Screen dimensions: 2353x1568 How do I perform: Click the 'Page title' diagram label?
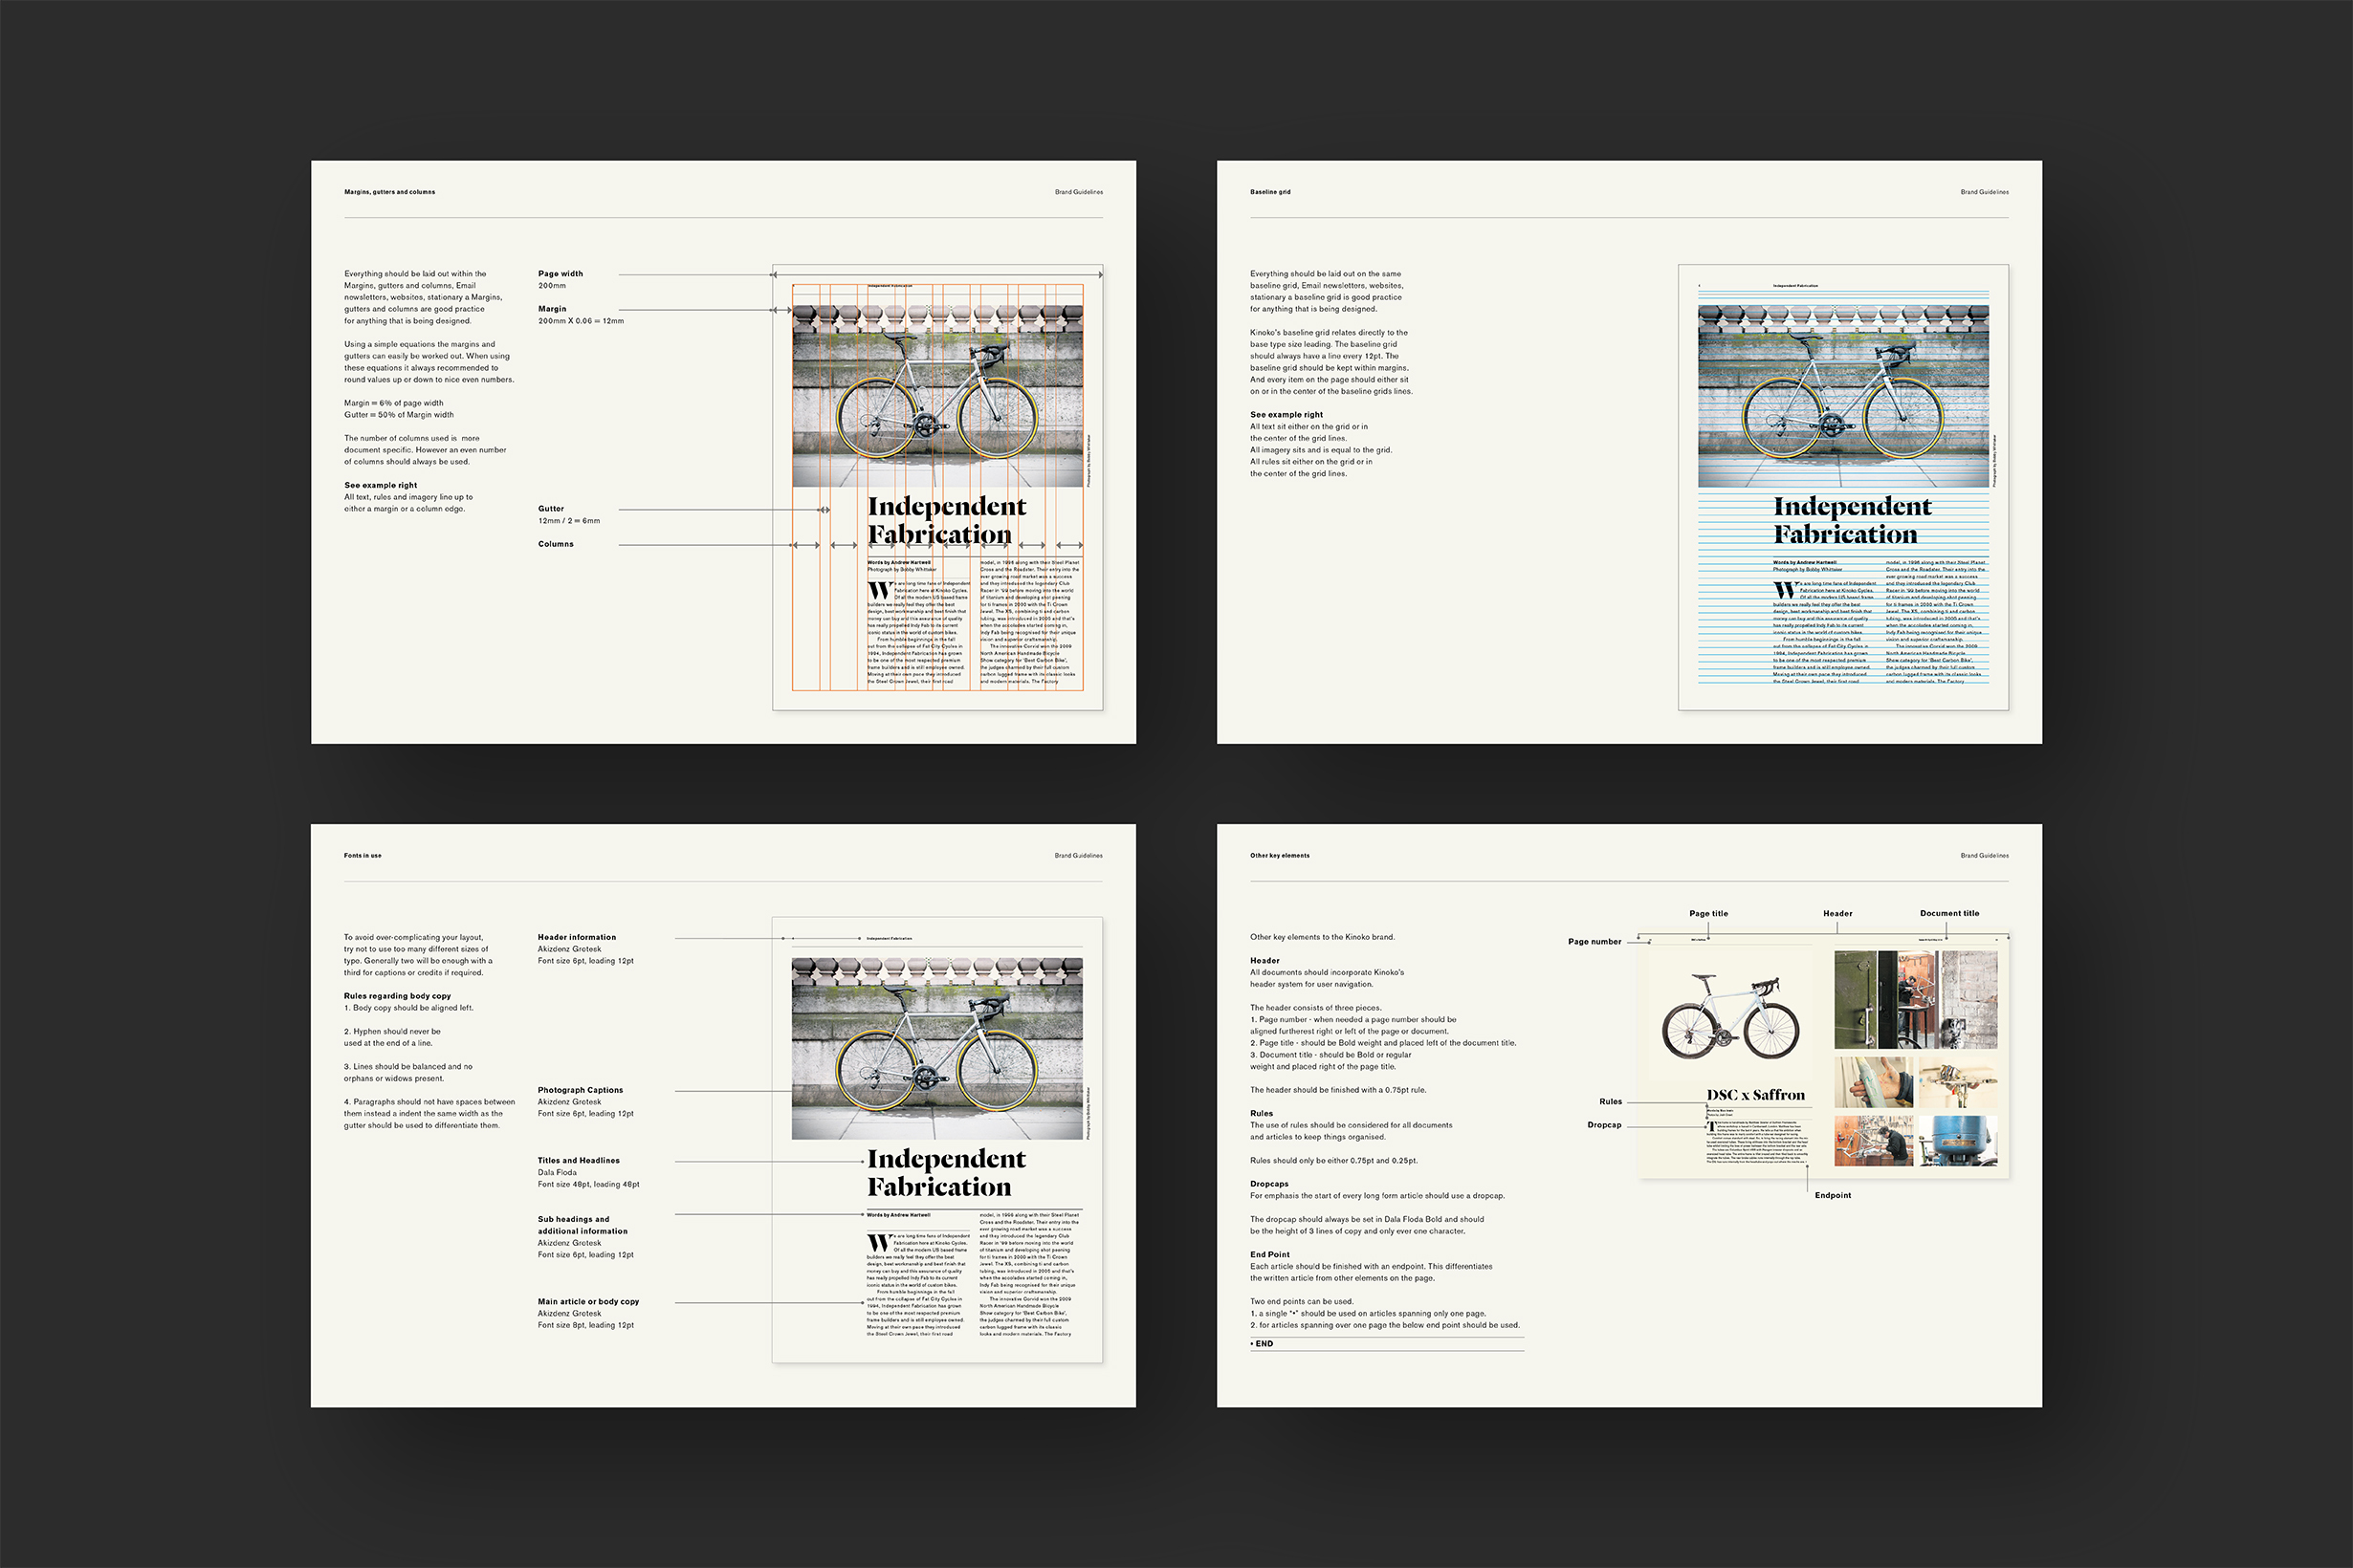pyautogui.click(x=1708, y=914)
